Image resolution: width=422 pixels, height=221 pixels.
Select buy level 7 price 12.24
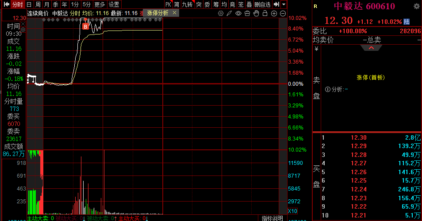point(358,189)
